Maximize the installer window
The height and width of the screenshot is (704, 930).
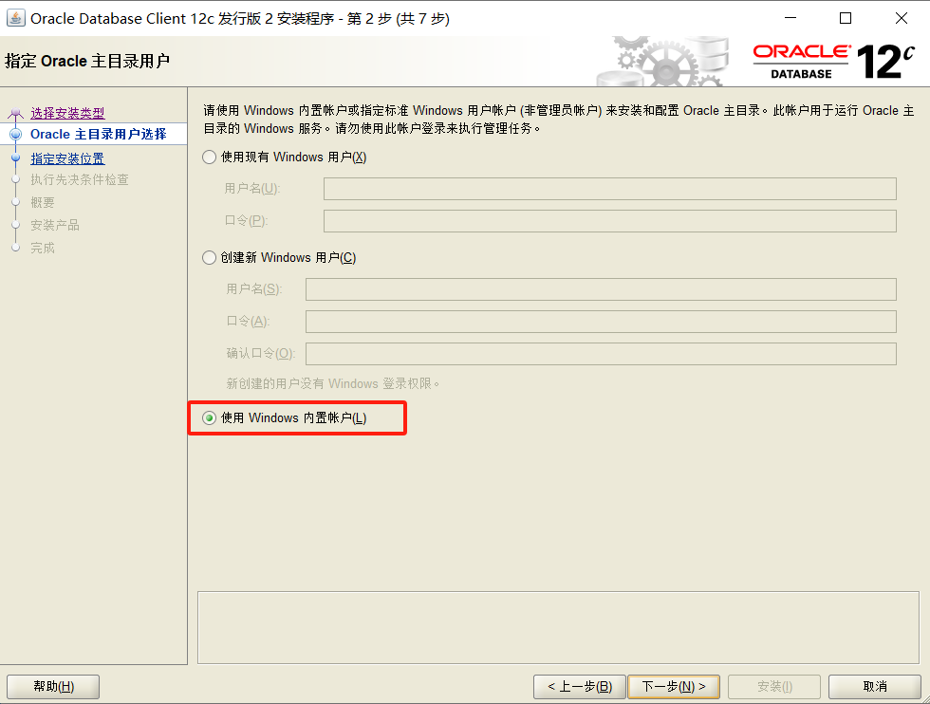pos(846,18)
